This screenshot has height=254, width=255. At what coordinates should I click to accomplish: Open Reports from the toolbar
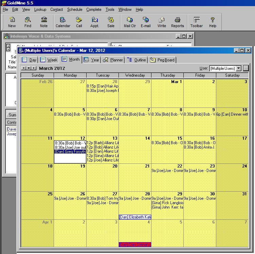[x=178, y=22]
